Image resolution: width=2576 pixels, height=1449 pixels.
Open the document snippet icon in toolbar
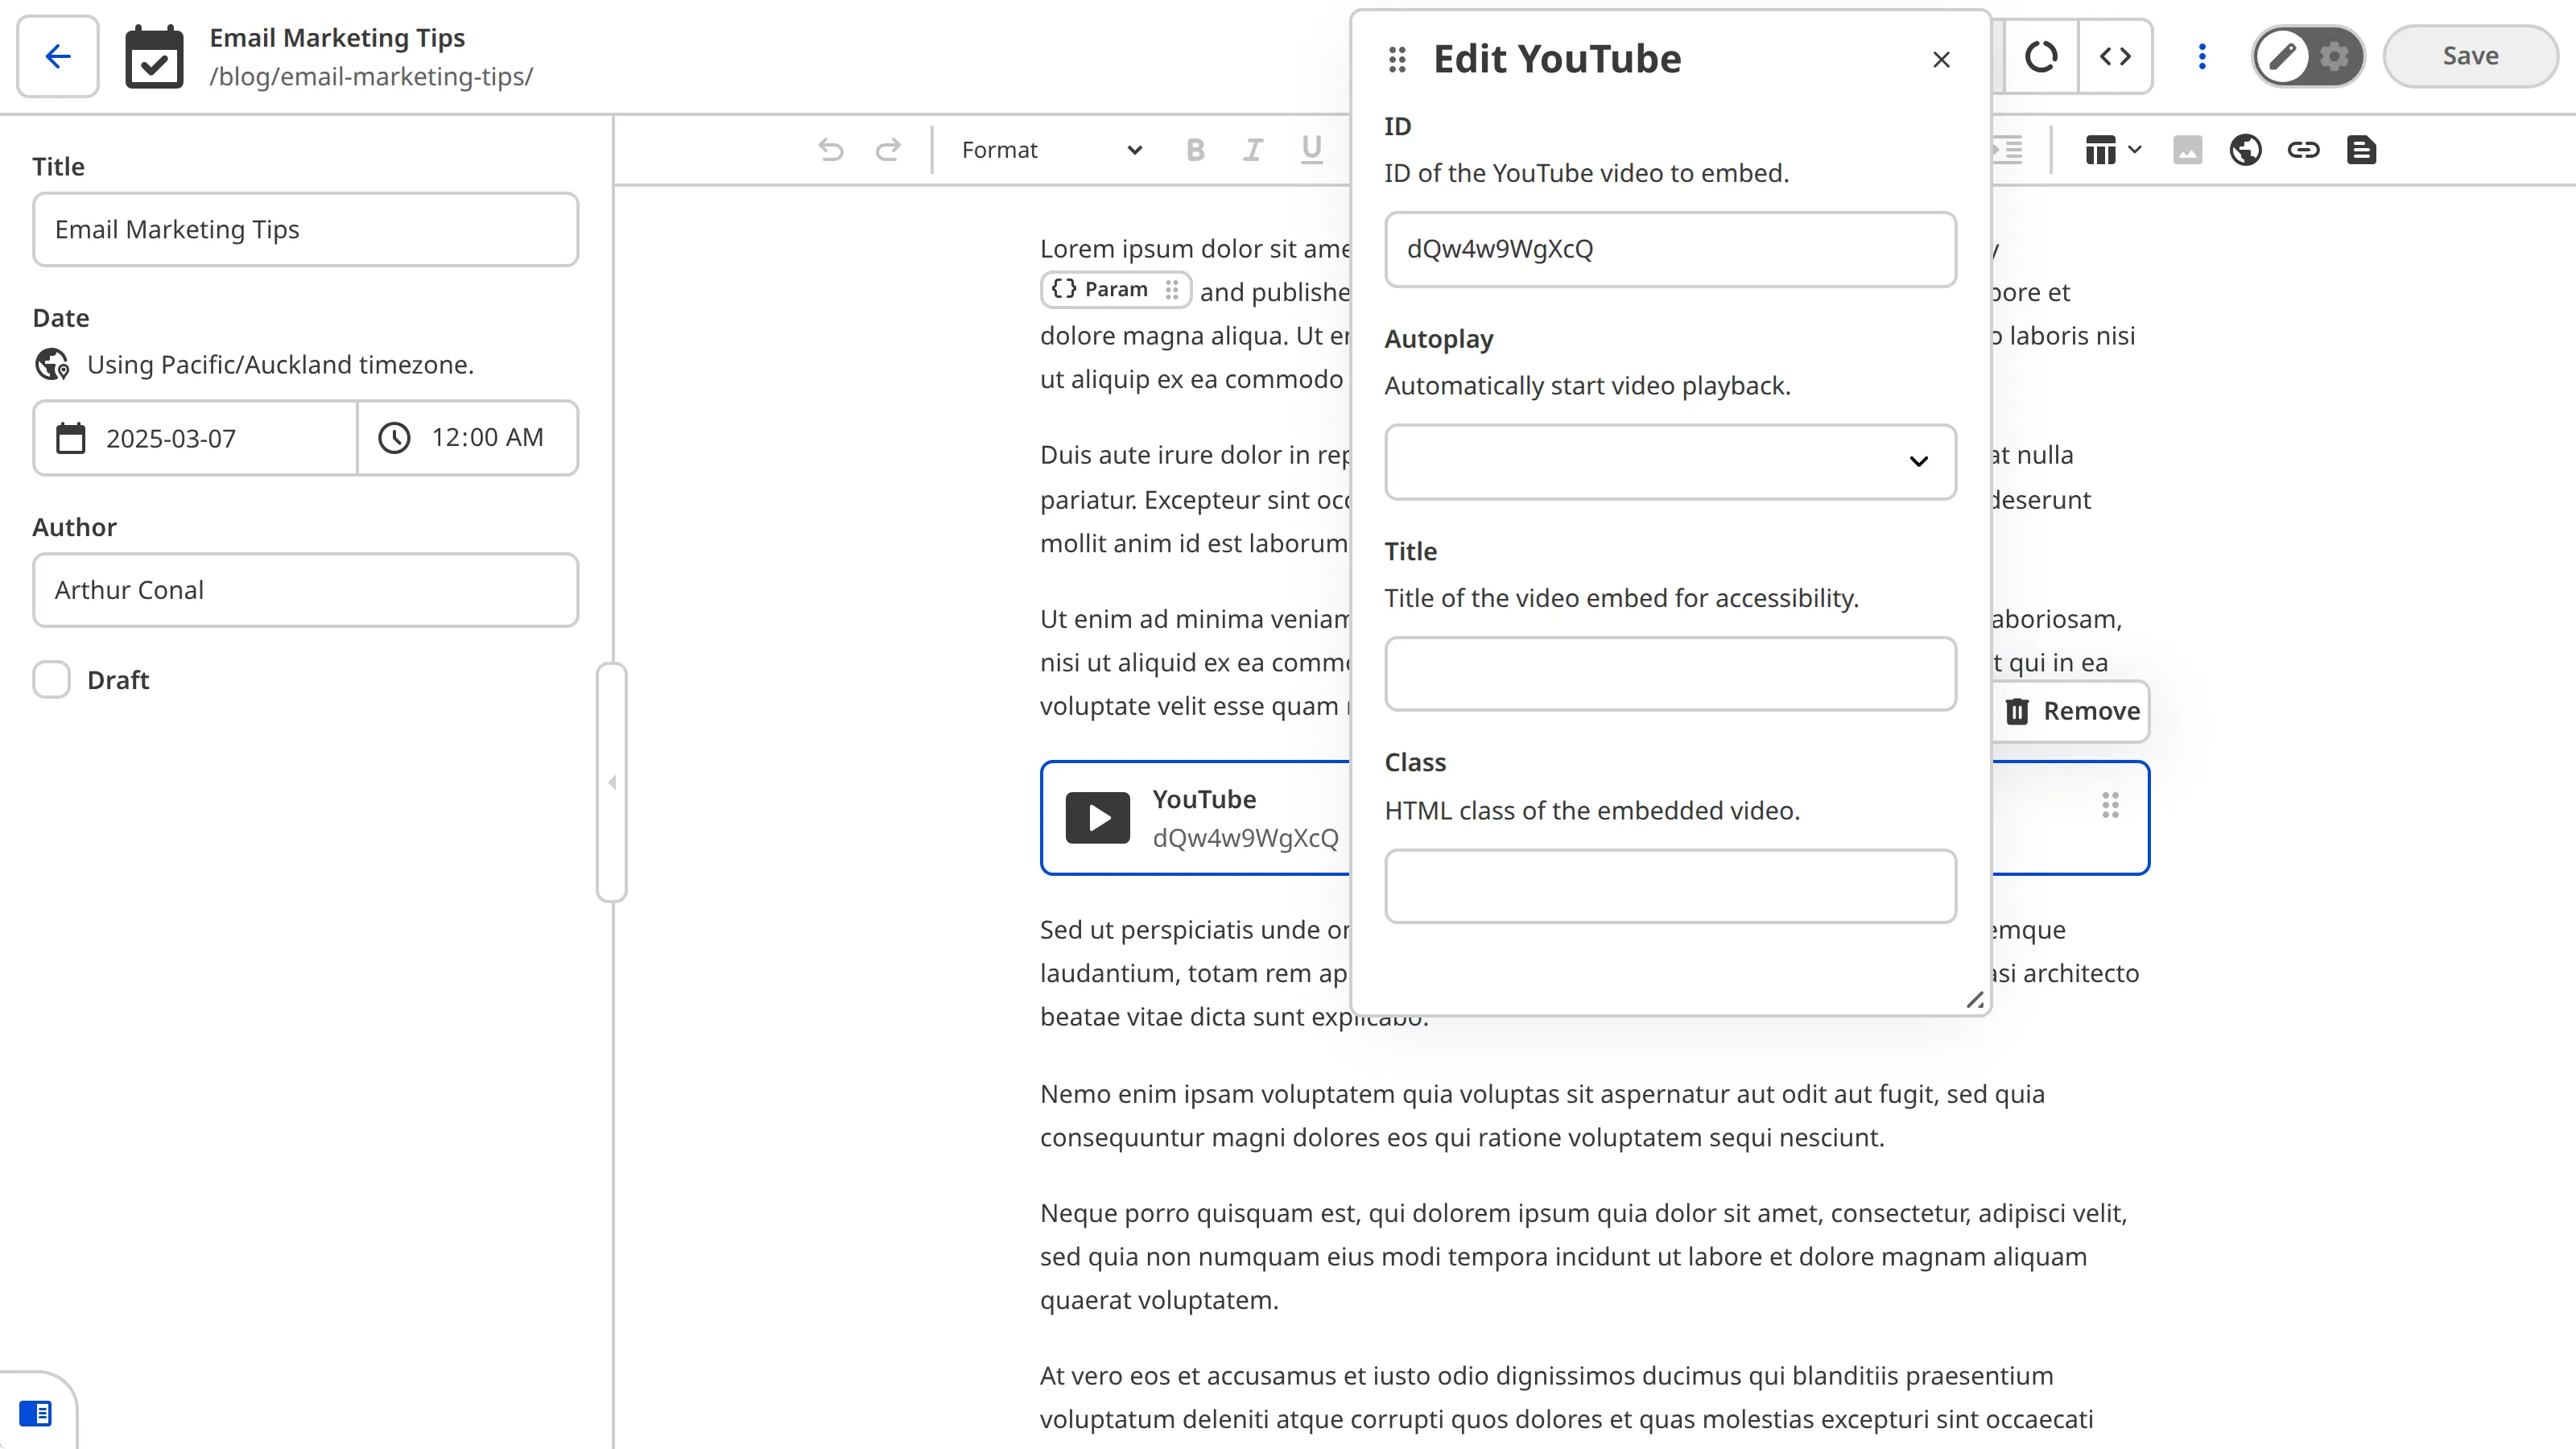2362,150
